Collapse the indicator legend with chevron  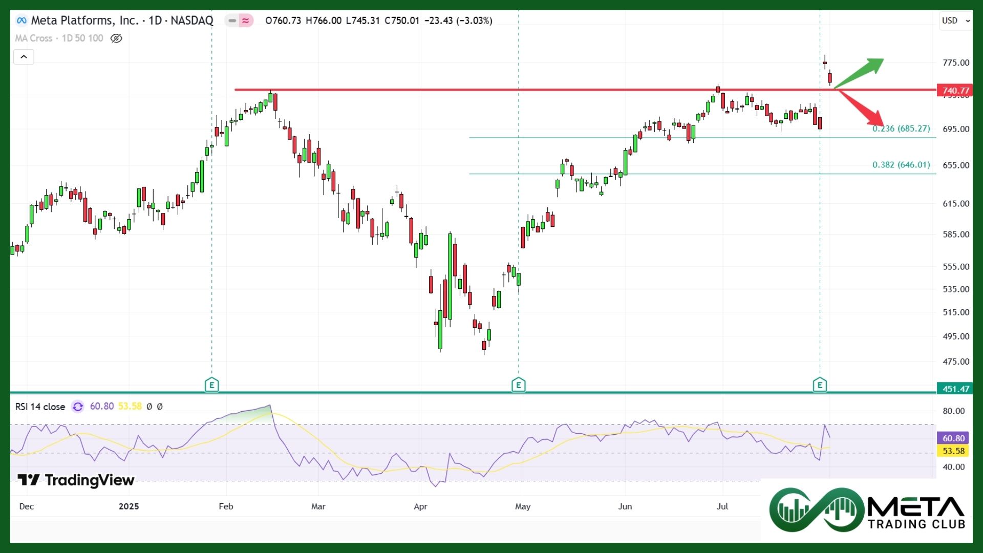click(x=24, y=57)
